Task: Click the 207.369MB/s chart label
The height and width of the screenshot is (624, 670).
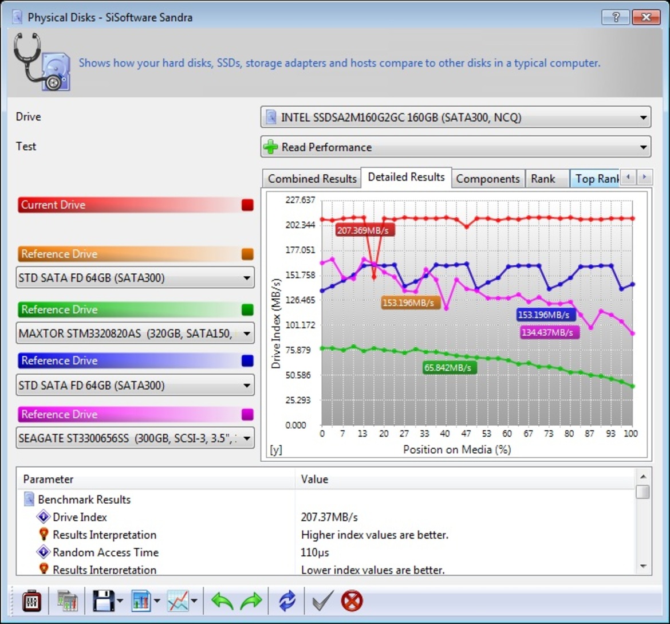Action: [364, 230]
